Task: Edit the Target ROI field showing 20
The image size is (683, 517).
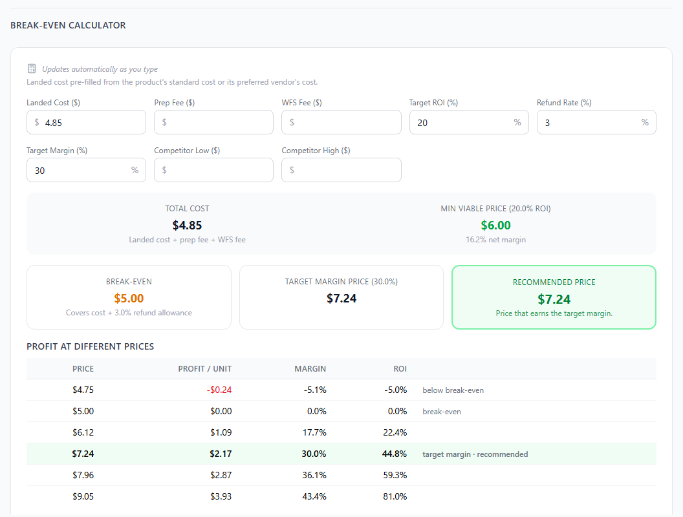Action: click(x=469, y=122)
